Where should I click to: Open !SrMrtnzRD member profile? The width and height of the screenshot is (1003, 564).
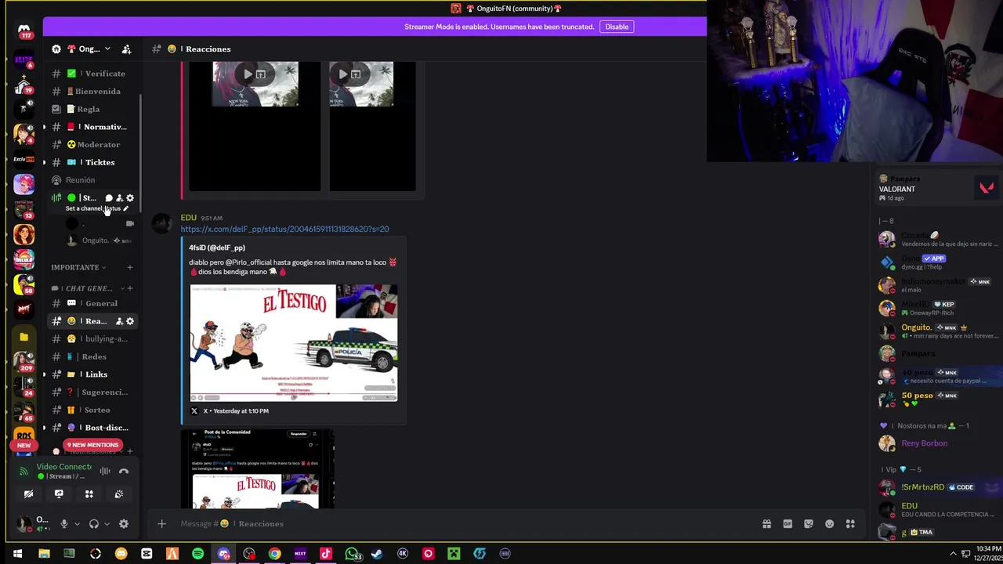pos(936,487)
